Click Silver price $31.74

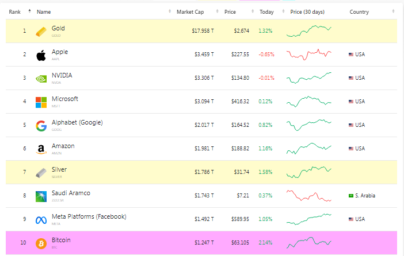click(x=241, y=172)
